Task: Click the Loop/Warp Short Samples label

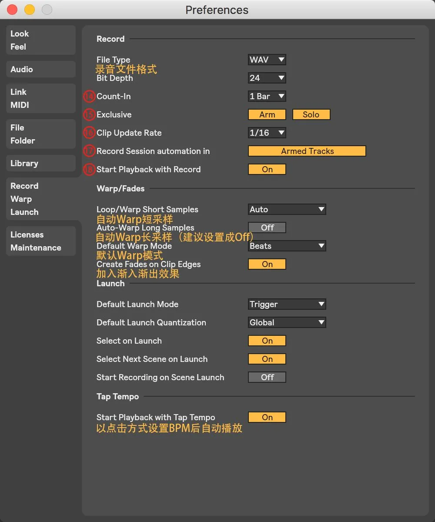Action: pyautogui.click(x=147, y=209)
